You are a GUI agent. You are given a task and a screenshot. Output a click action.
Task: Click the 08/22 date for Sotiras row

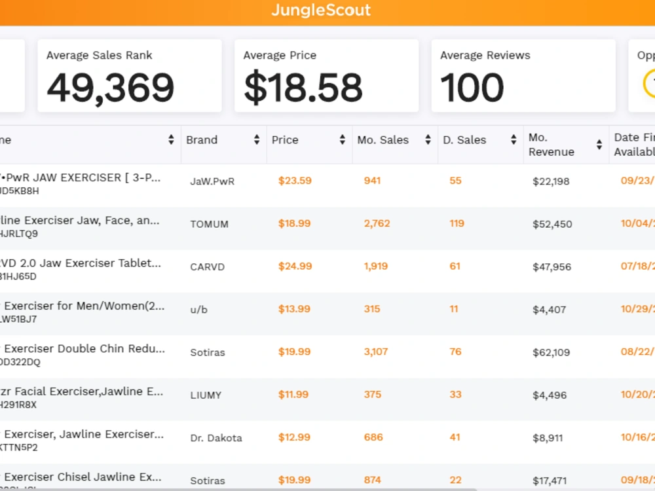[637, 352]
